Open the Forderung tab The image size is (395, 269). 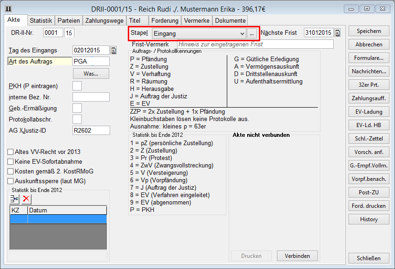pyautogui.click(x=165, y=20)
